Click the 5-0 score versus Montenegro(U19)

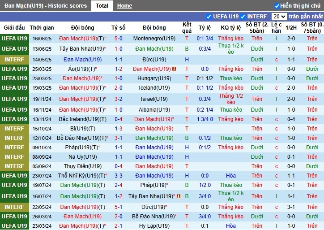119,39
